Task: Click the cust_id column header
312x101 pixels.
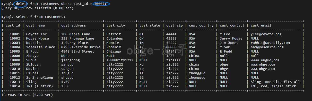Action: [13, 26]
